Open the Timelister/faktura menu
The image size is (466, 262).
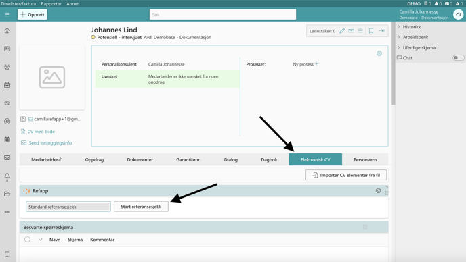[18, 4]
